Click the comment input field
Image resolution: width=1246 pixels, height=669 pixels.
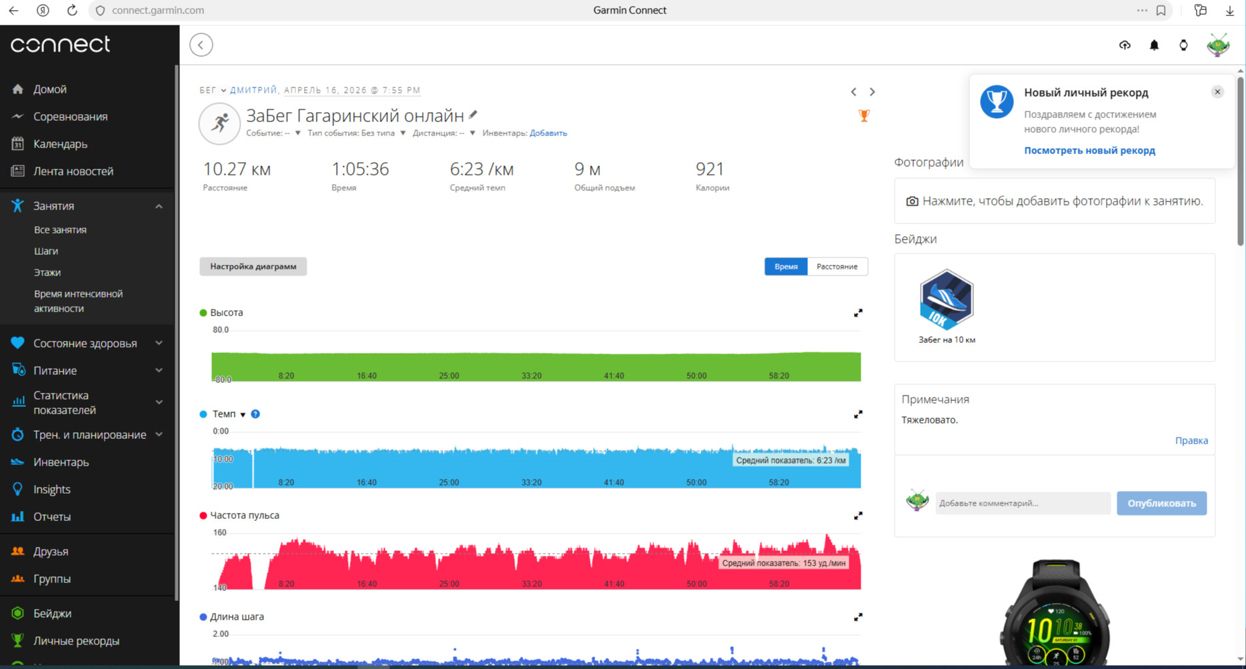(x=1023, y=503)
